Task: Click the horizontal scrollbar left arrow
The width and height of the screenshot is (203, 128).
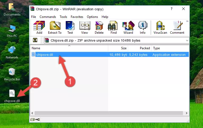Action: point(32,113)
